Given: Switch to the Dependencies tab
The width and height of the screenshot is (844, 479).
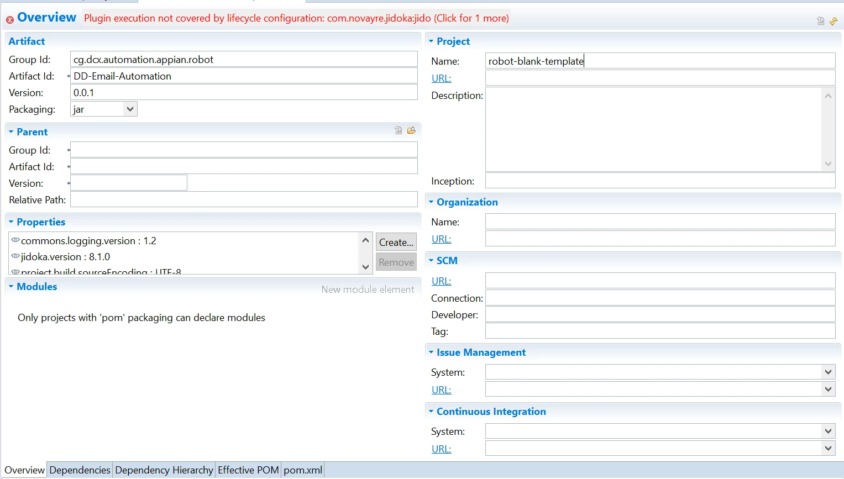Looking at the screenshot, I should tap(80, 470).
